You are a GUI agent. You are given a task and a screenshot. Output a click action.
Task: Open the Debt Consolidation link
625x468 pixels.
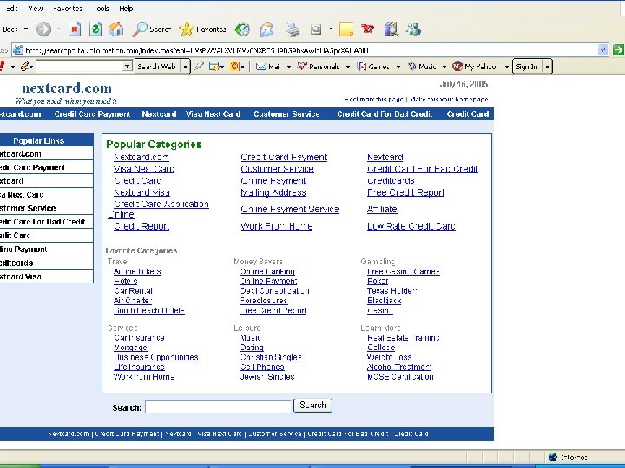click(274, 291)
